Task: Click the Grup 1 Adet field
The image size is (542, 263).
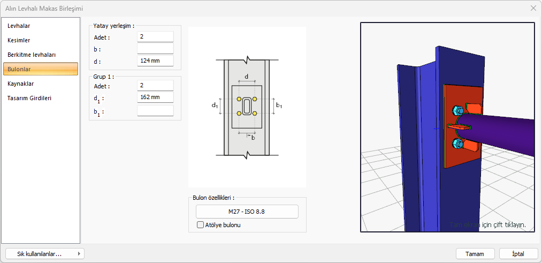Action: point(155,86)
